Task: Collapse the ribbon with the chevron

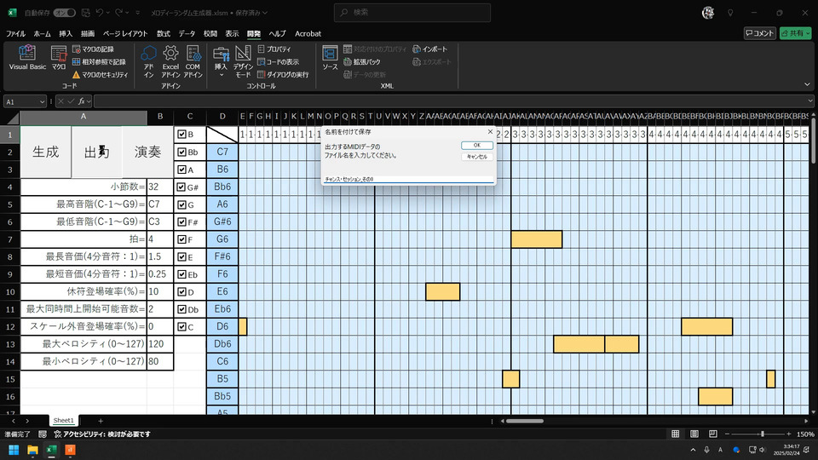Action: click(x=808, y=84)
